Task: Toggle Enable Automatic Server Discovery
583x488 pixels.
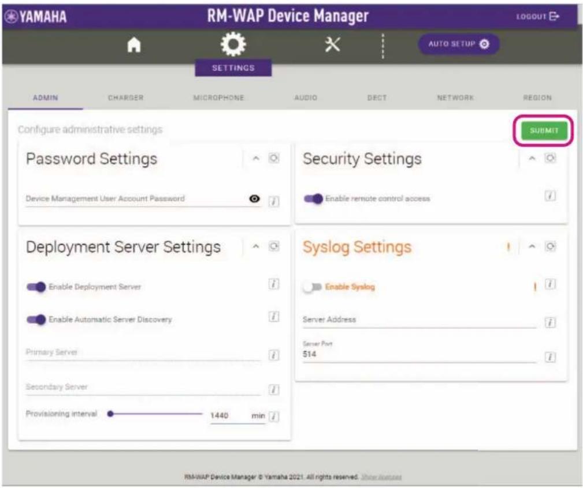Action: pos(36,320)
